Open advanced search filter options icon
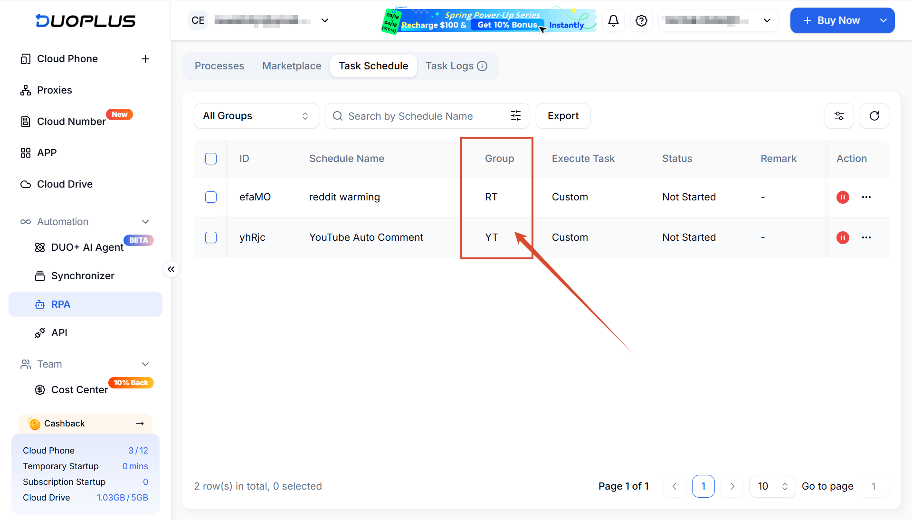Viewport: 912px width, 520px height. (x=516, y=116)
